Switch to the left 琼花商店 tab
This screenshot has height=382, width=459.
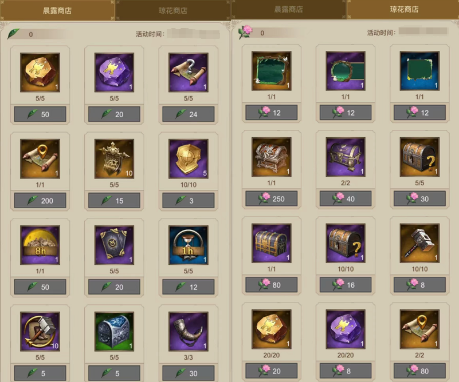[x=172, y=10]
